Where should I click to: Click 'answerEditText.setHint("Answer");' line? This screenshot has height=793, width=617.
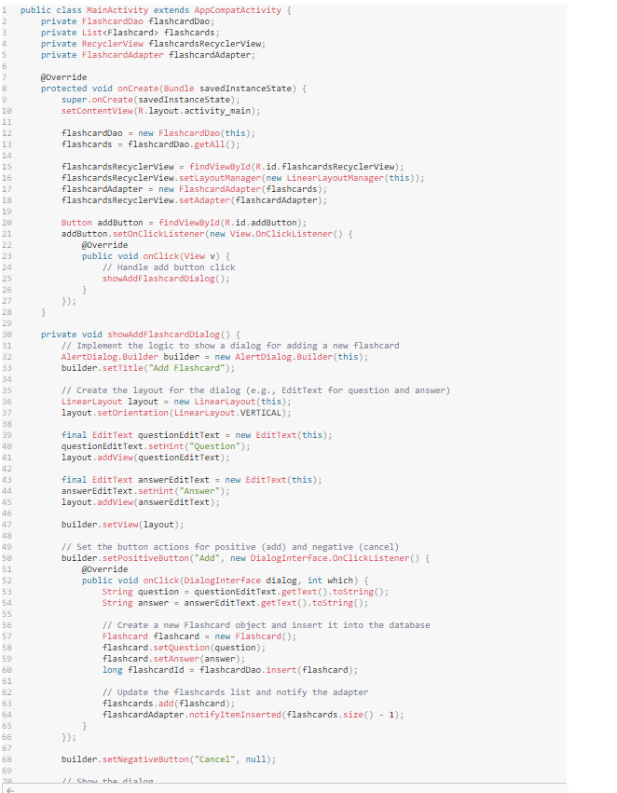tap(145, 491)
